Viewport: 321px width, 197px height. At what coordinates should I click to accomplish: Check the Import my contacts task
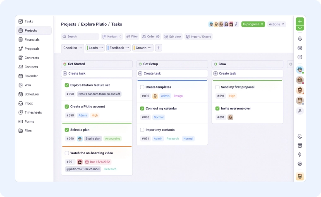[142, 130]
